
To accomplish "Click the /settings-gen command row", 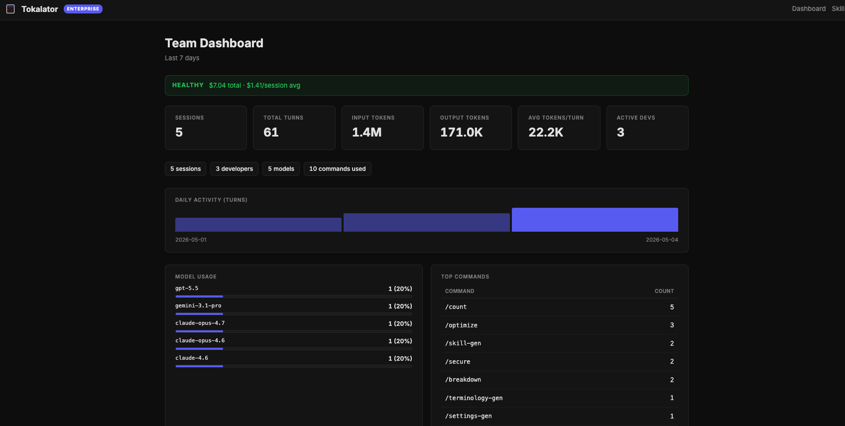I will tap(560, 417).
